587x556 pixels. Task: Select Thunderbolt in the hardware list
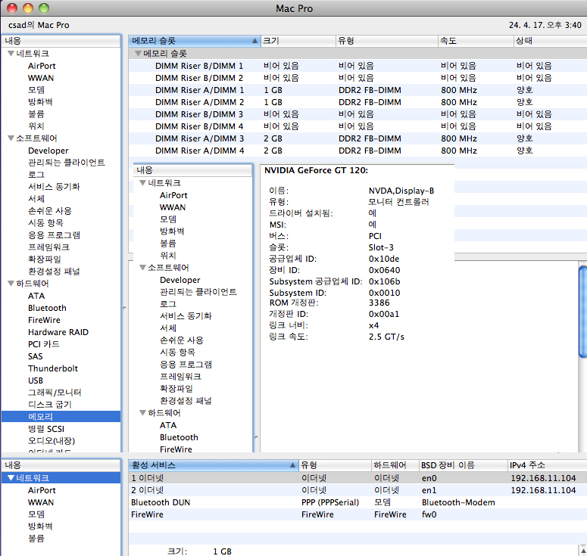coord(53,368)
